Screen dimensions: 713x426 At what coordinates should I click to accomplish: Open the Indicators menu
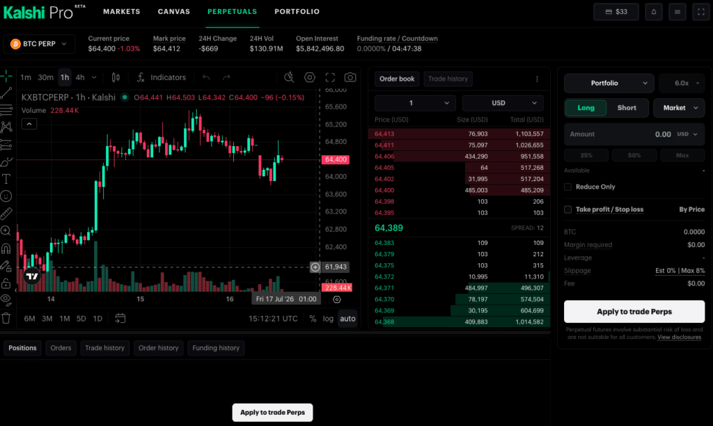click(x=162, y=77)
